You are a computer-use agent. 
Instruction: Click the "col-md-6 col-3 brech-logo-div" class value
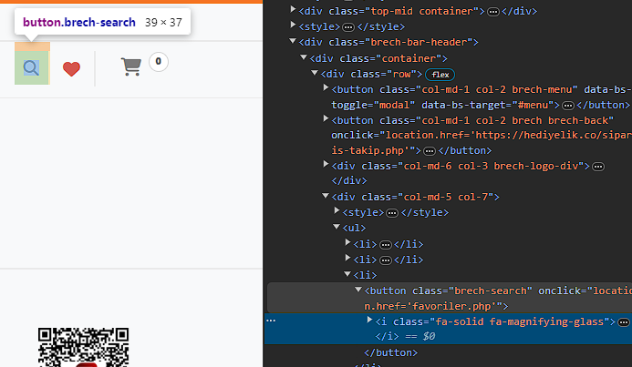pyautogui.click(x=491, y=166)
